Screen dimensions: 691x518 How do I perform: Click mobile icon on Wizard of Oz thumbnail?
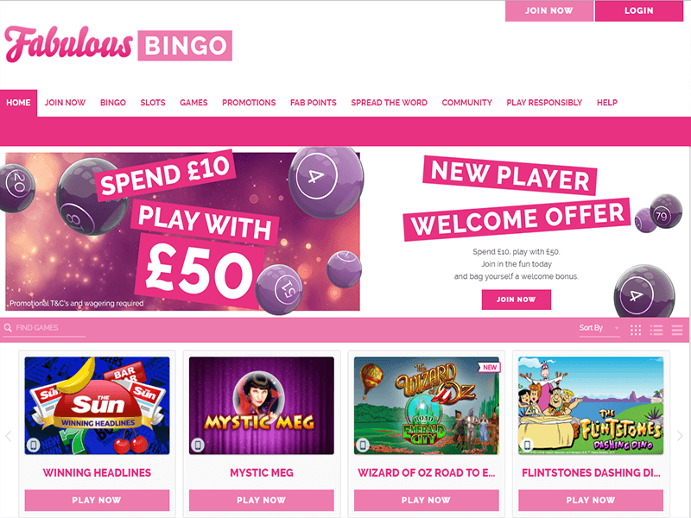click(363, 445)
